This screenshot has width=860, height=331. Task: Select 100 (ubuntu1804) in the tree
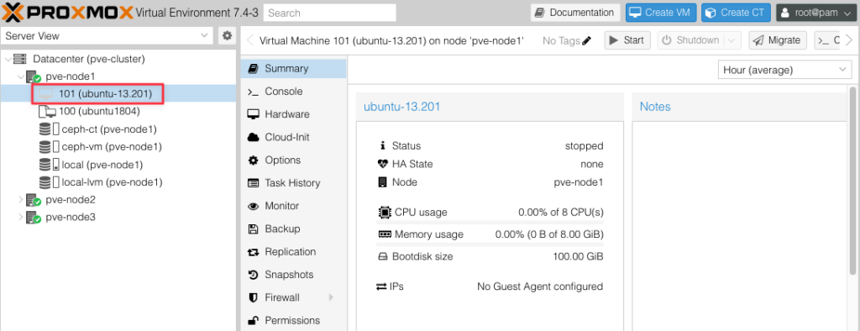click(99, 112)
